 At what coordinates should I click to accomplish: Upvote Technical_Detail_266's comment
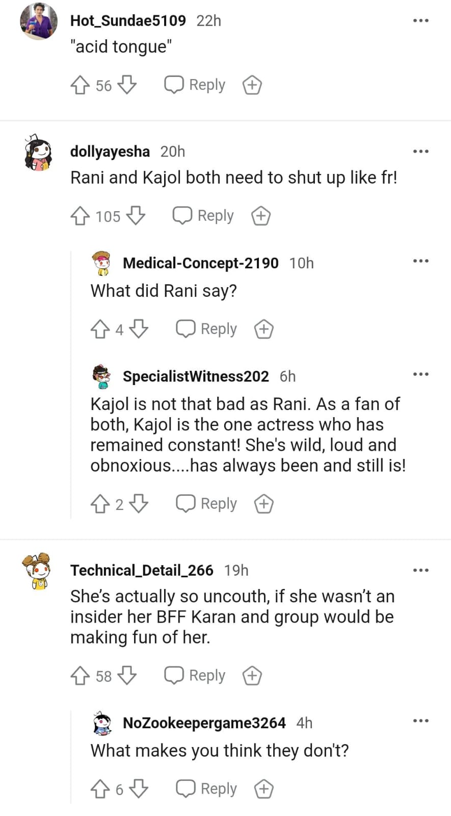point(80,676)
